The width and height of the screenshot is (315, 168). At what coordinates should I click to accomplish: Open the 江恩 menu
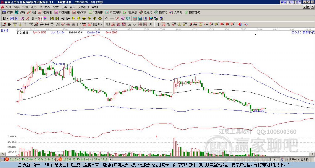tap(34, 7)
